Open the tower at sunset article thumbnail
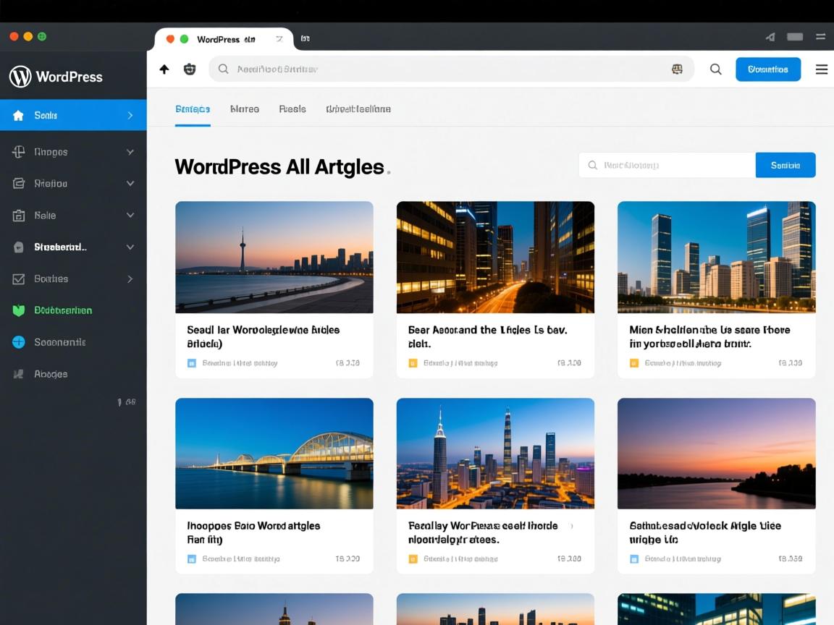This screenshot has height=625, width=834. point(274,257)
